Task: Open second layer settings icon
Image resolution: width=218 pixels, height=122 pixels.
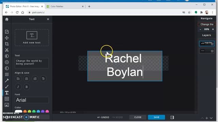Action: (212, 51)
